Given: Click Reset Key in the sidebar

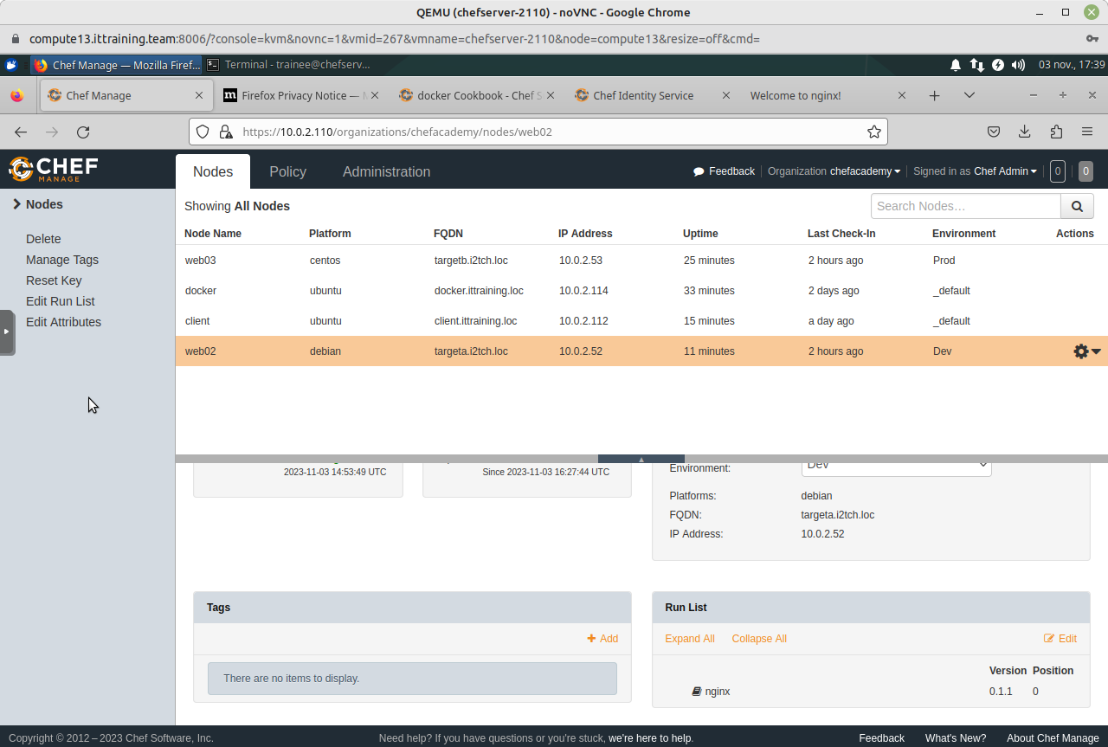Looking at the screenshot, I should click(x=54, y=280).
